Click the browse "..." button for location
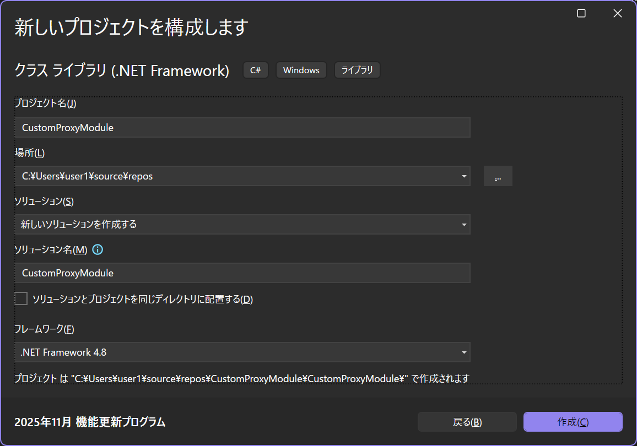This screenshot has width=637, height=446. point(498,176)
